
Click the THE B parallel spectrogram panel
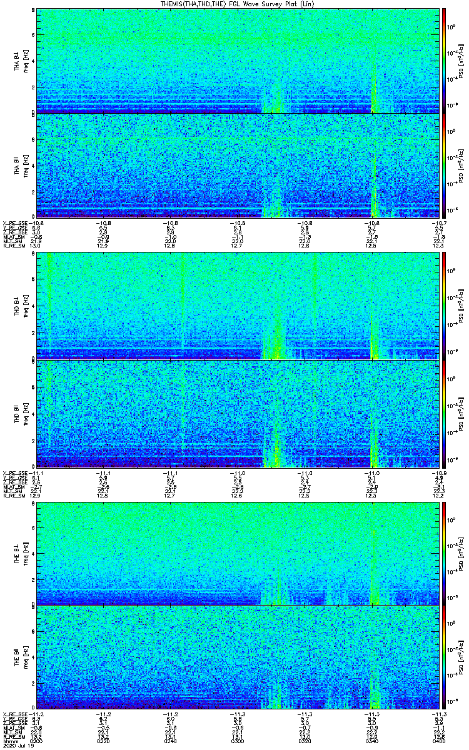(238, 657)
